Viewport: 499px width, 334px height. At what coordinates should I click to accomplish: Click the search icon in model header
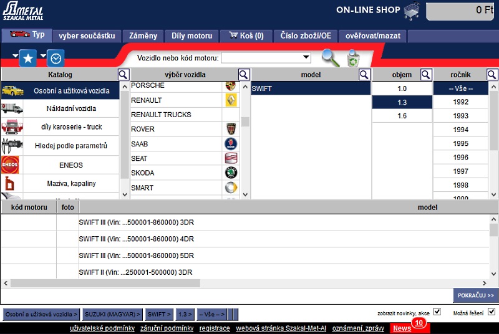click(x=364, y=75)
